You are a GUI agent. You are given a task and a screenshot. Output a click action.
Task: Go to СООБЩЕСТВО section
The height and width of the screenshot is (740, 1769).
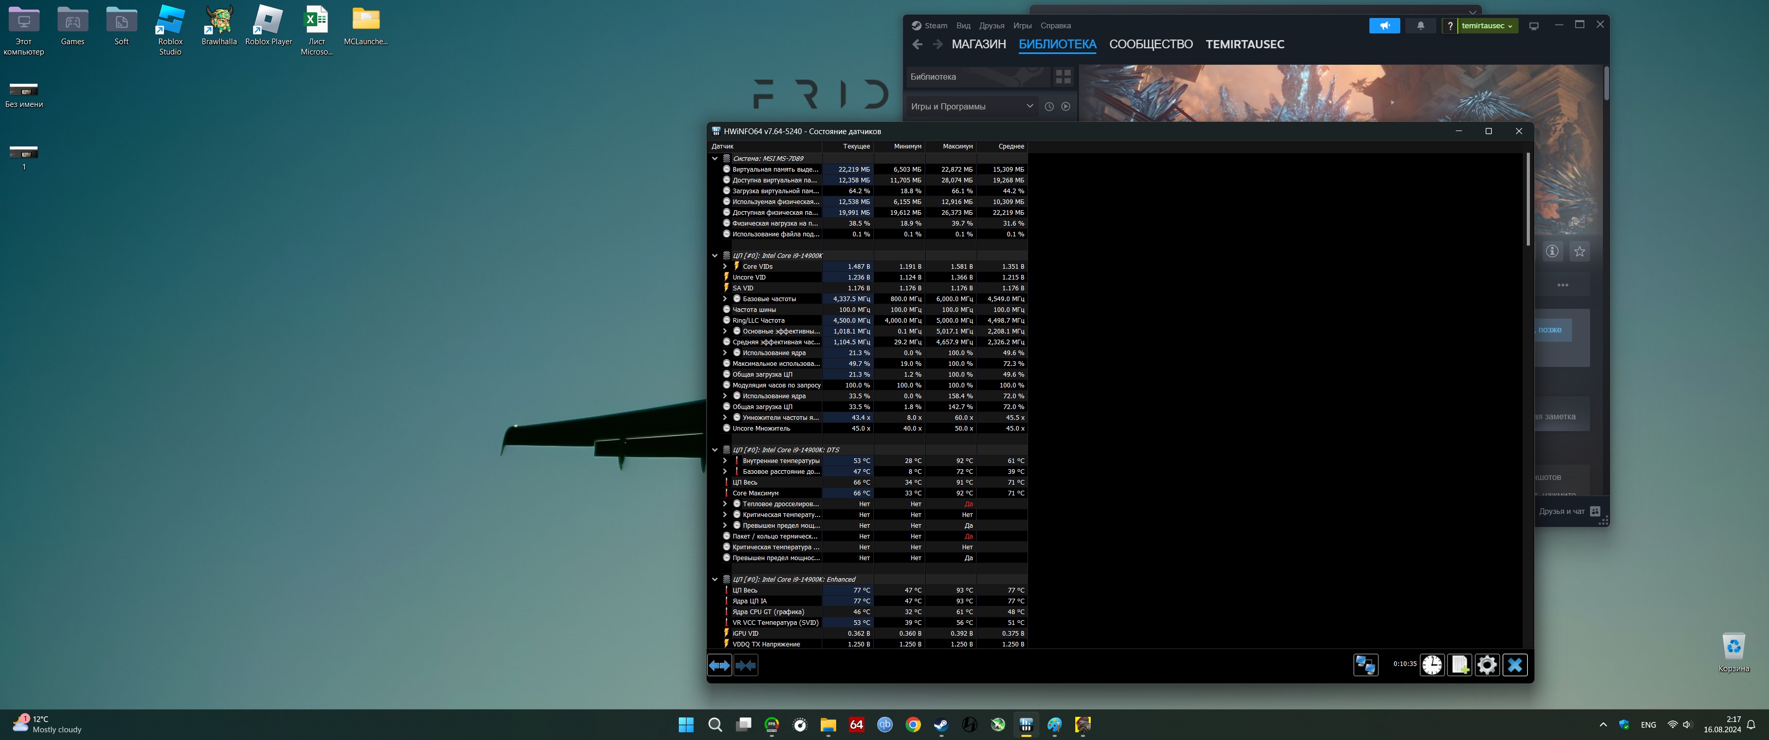pyautogui.click(x=1150, y=44)
